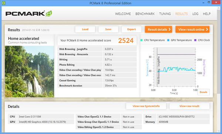This screenshot has width=222, height=134.
Task: Click the score value 2524
Action: [126, 41]
